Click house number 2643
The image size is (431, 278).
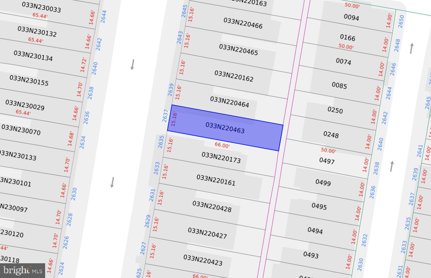point(180,38)
